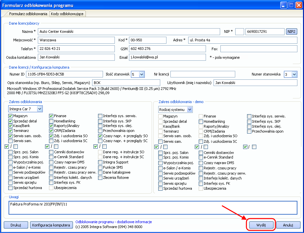Click the Kod field with 00-950
The height and width of the screenshot is (233, 304).
147,40
